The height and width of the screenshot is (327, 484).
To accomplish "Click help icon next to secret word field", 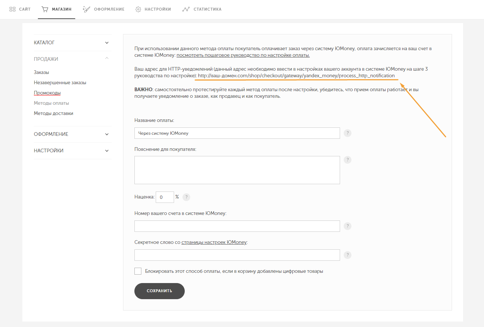I will (347, 255).
